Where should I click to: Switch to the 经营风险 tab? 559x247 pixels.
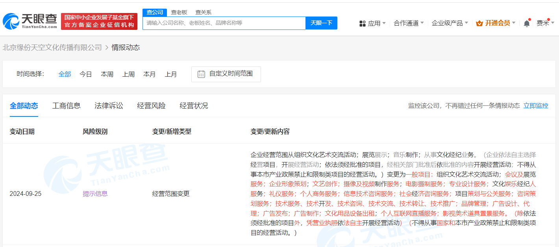click(x=152, y=106)
